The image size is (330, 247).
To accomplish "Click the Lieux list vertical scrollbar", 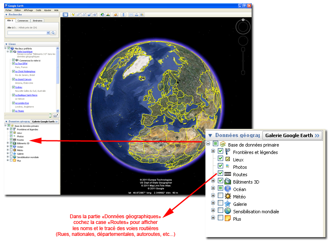I will (57, 79).
